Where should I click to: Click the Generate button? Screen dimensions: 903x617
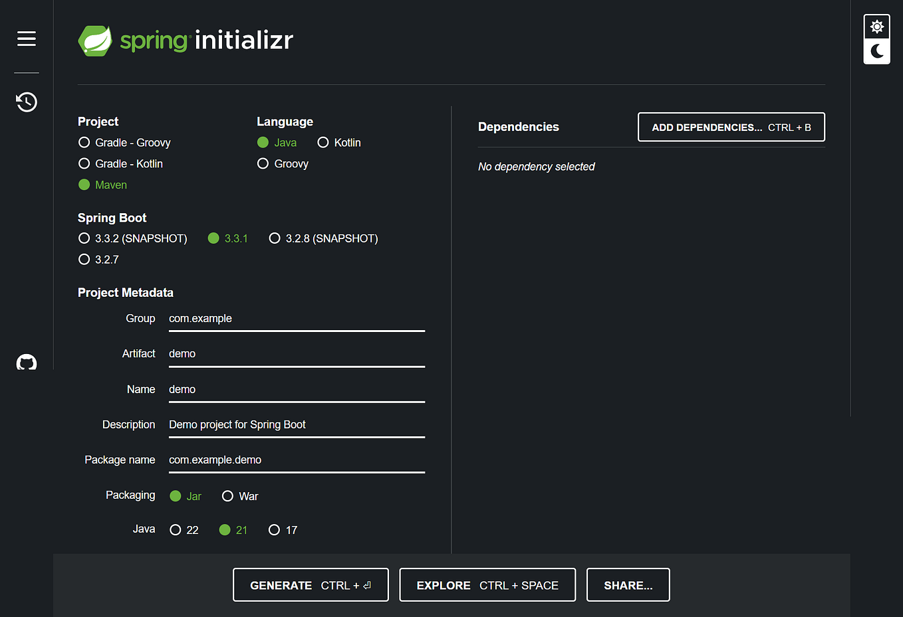point(311,585)
